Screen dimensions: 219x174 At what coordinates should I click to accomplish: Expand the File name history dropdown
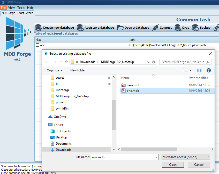click(156, 157)
